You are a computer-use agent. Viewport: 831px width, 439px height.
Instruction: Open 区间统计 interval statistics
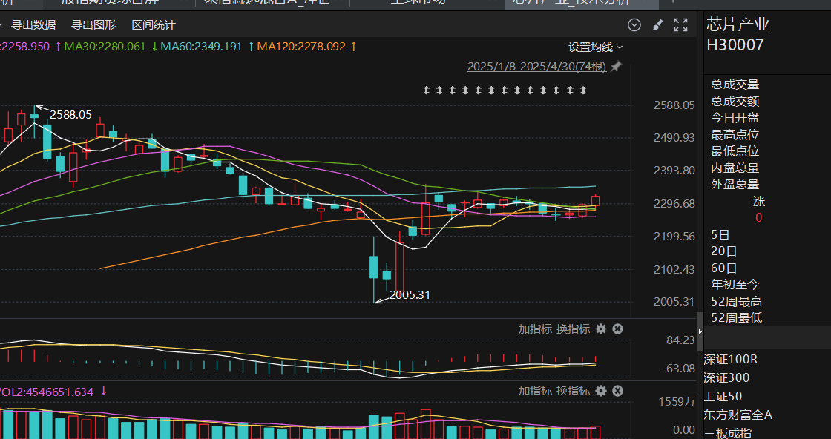click(154, 25)
